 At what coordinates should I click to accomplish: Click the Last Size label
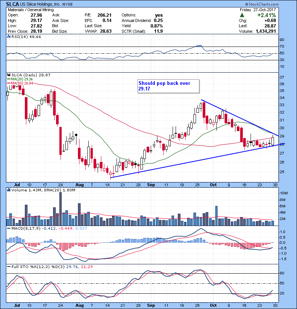pos(93,26)
